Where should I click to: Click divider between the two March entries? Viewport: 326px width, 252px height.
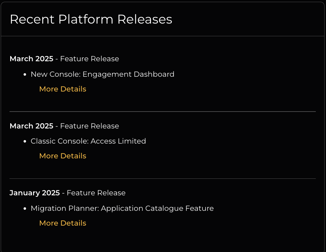163,112
